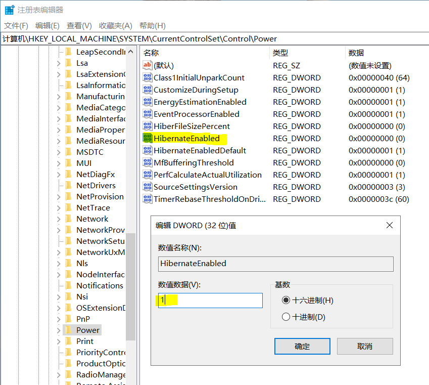Click the Power folder icon in tree
This screenshot has width=429, height=385.
(68, 330)
